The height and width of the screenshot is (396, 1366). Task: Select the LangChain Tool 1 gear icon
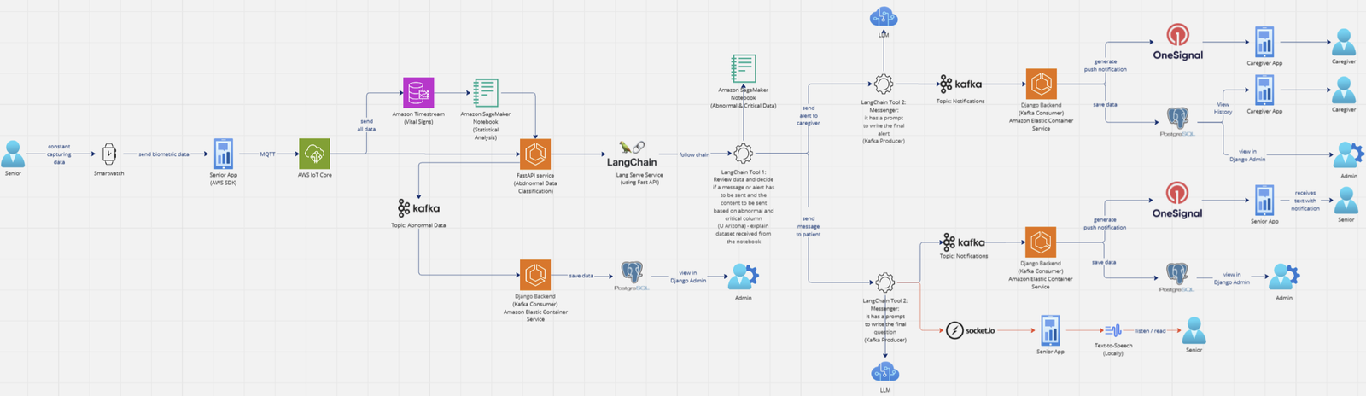click(x=744, y=154)
